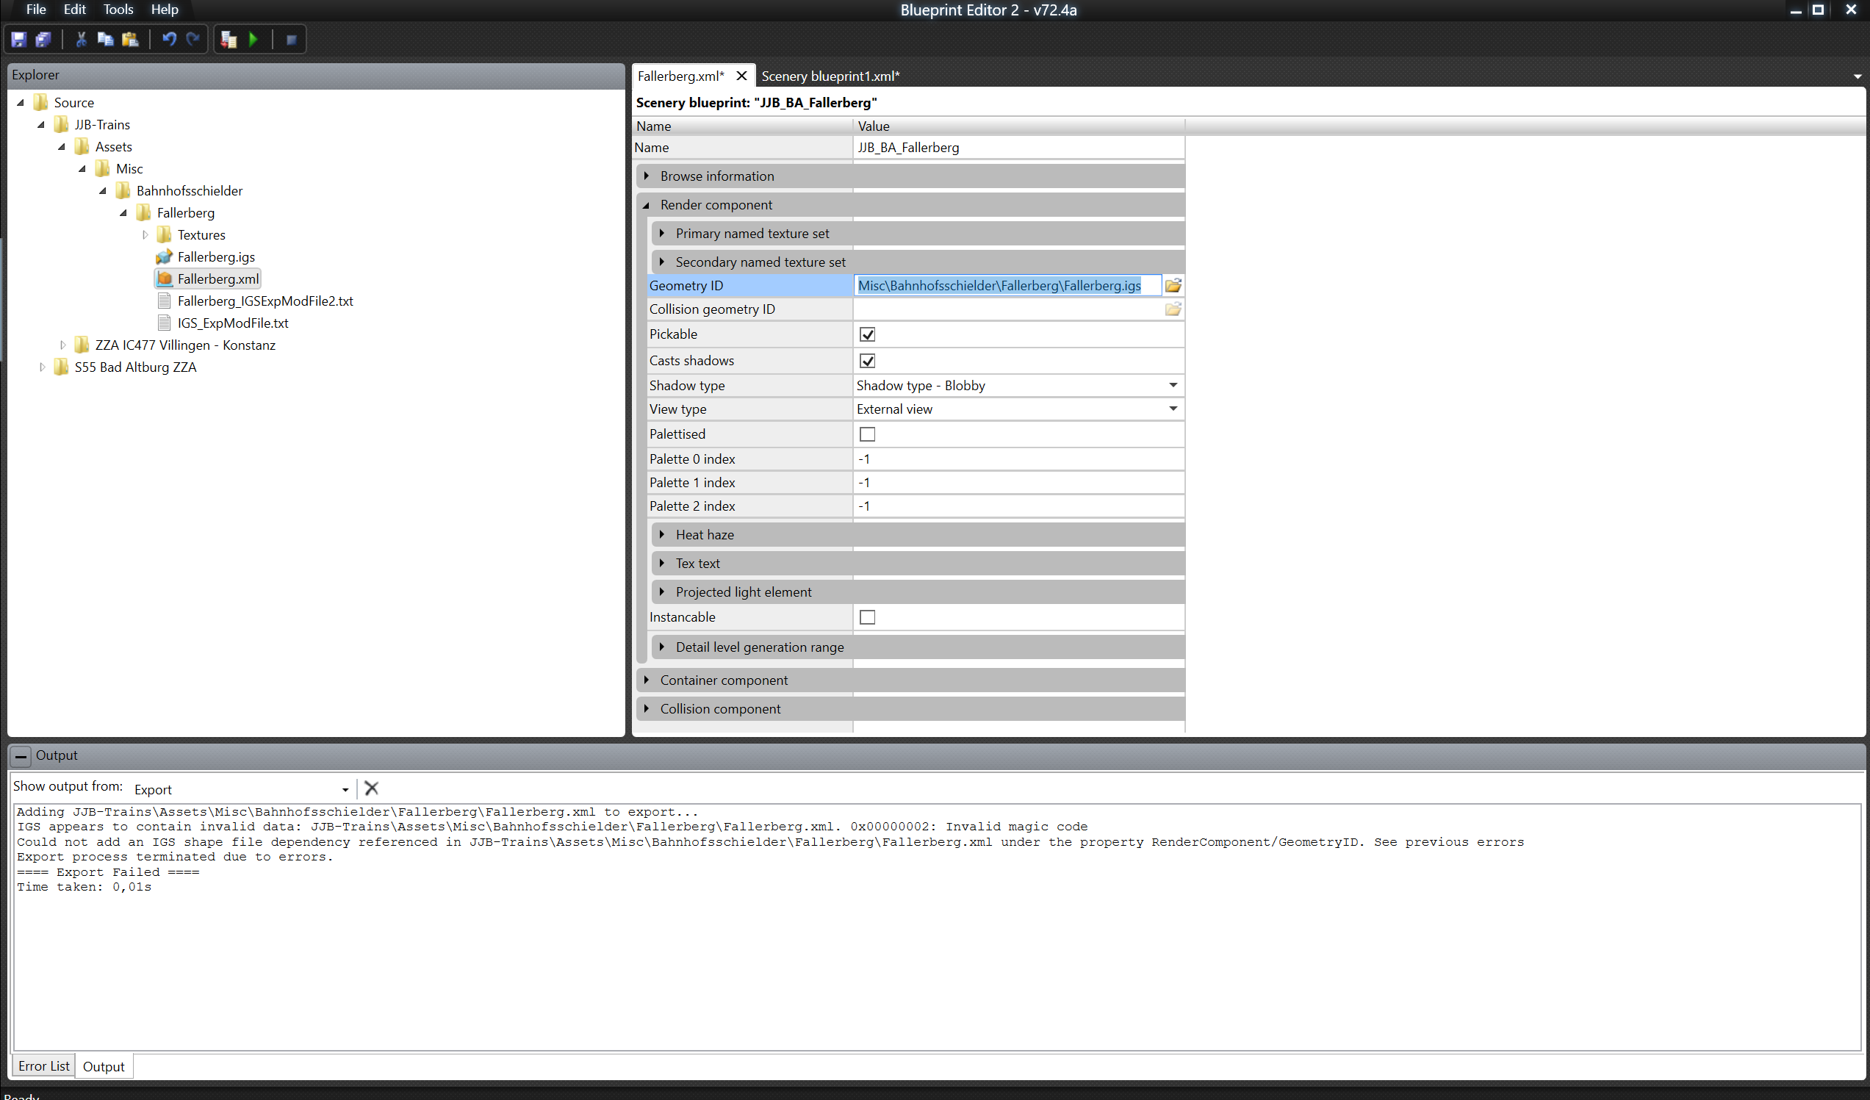Uncheck the Pickable checkbox
Viewport: 1870px width, 1100px height.
867,335
